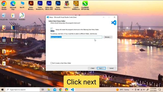This screenshot has width=163, height=92.
Task: Select Adobe Photoshop desktop shortcut
Action: tap(58, 5)
